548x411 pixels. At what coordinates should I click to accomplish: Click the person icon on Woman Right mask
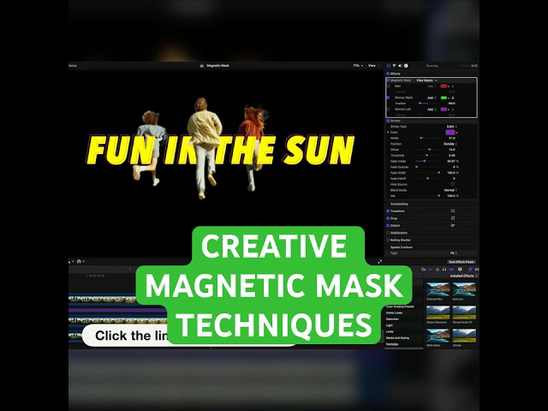pos(453,98)
